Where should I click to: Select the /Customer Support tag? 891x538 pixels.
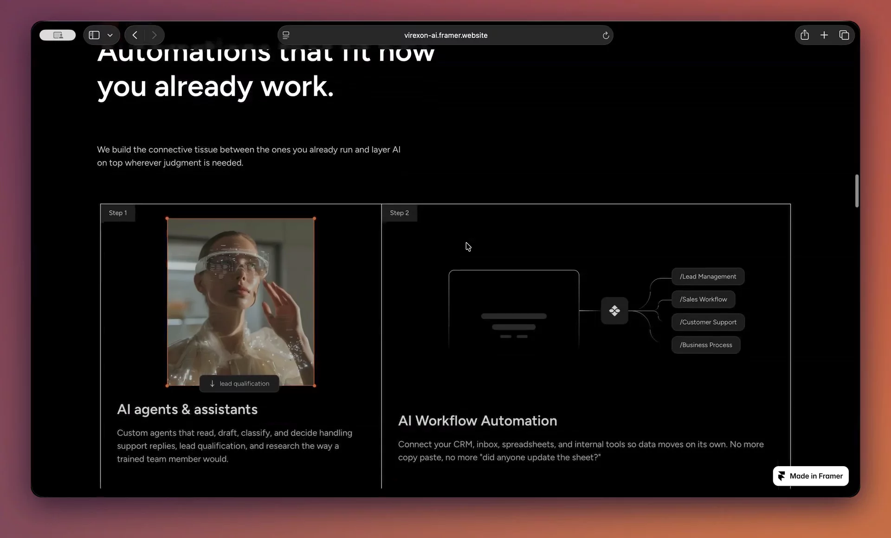click(708, 322)
